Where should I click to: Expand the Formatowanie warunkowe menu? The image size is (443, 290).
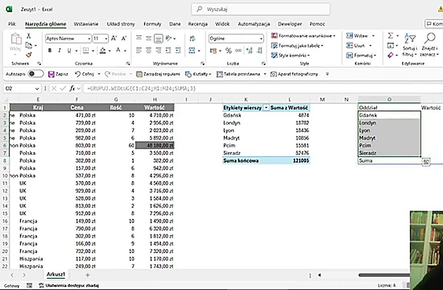(x=304, y=36)
